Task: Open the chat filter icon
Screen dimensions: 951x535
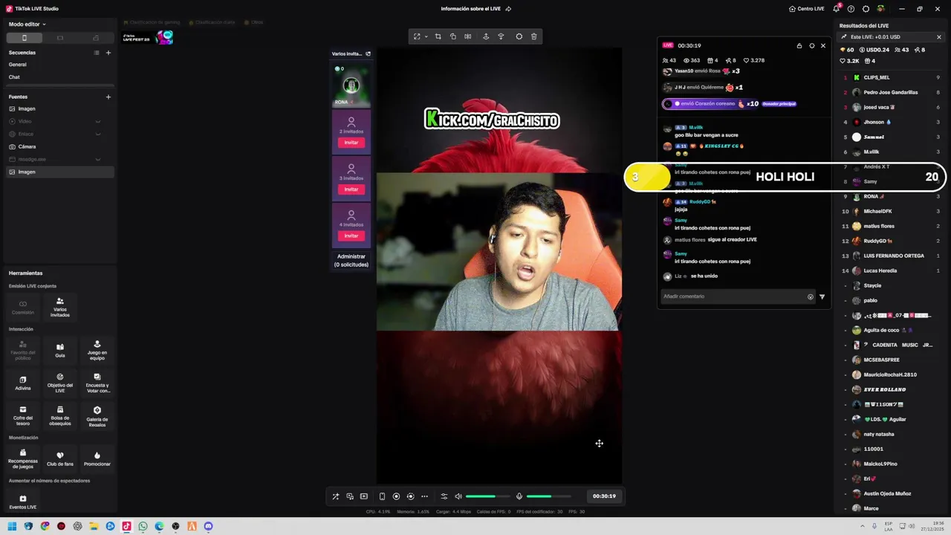Action: 822,296
